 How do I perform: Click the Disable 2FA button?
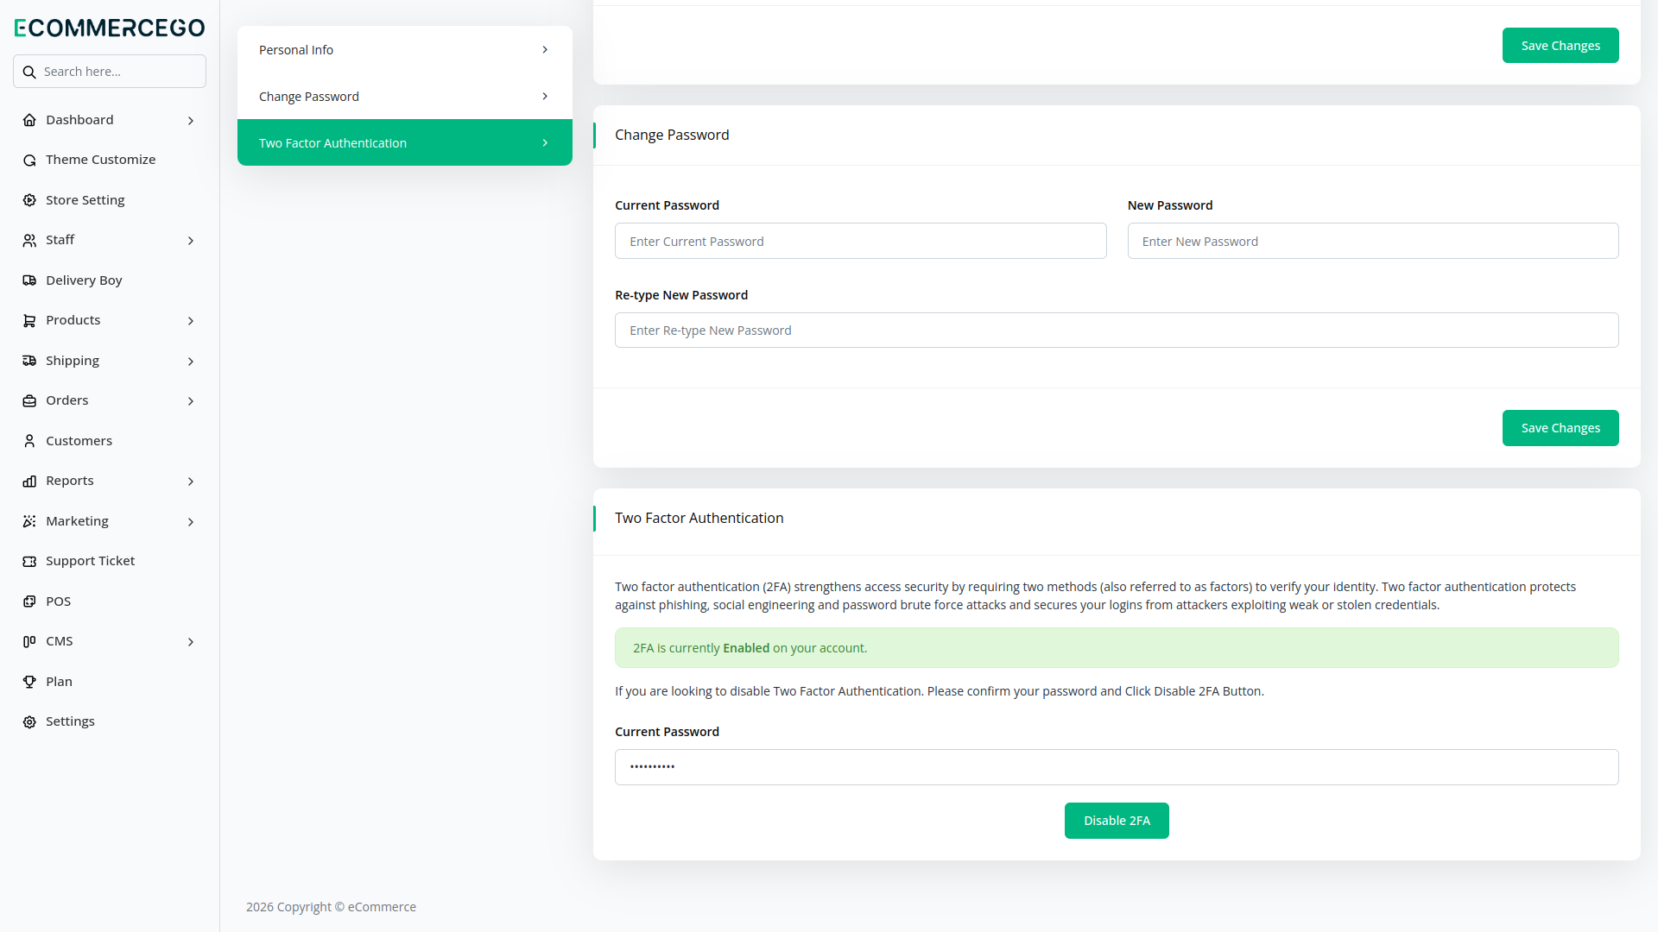coord(1117,821)
